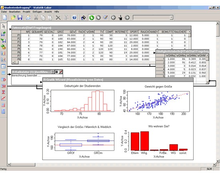This screenshot has height=176, width=220.
Task: Click the sidebar disk icon with arrow pointing down
Action: (x=3, y=40)
